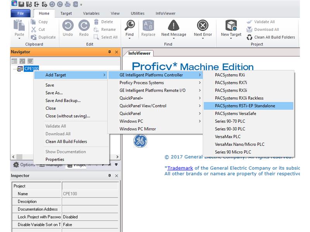Open the dropdown arrow under Next Message
The height and width of the screenshot is (232, 310).
tap(174, 38)
